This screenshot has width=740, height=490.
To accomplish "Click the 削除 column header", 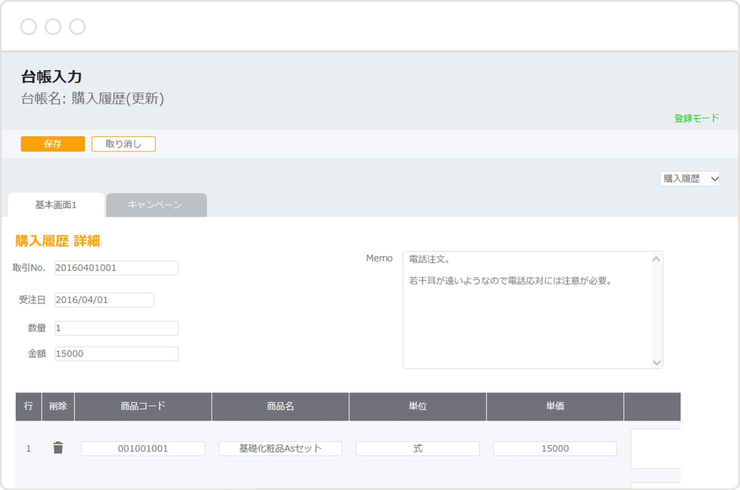I will 58,406.
